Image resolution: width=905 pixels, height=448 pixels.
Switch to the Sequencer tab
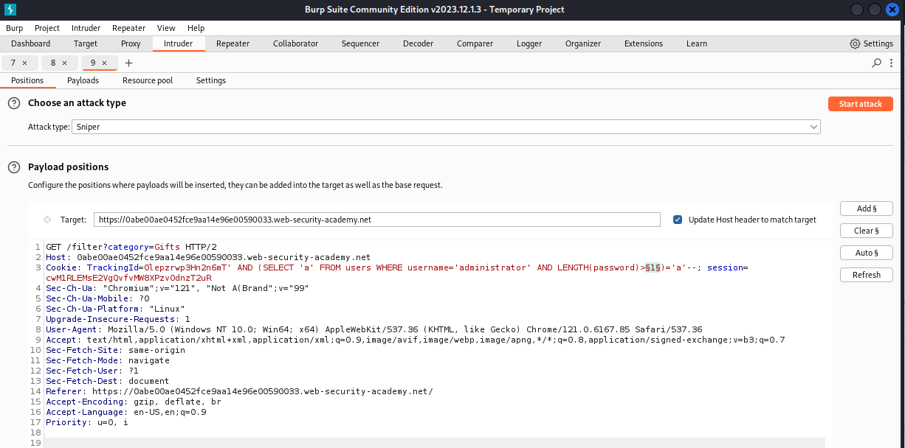click(360, 43)
